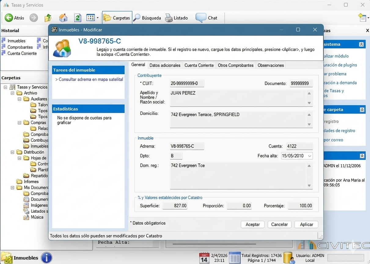This screenshot has height=264, width=370.
Task: Click the new item icon at toolbar right
Action: click(x=362, y=18)
